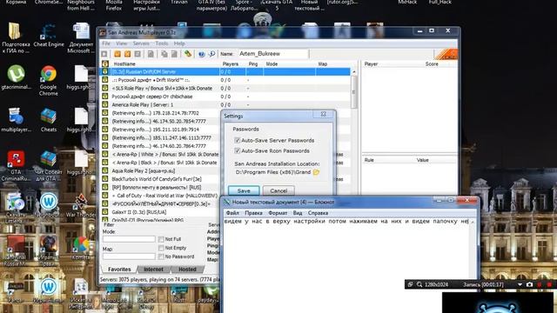Click Save in the Settings dialog
The height and width of the screenshot is (313, 557).
pyautogui.click(x=244, y=190)
